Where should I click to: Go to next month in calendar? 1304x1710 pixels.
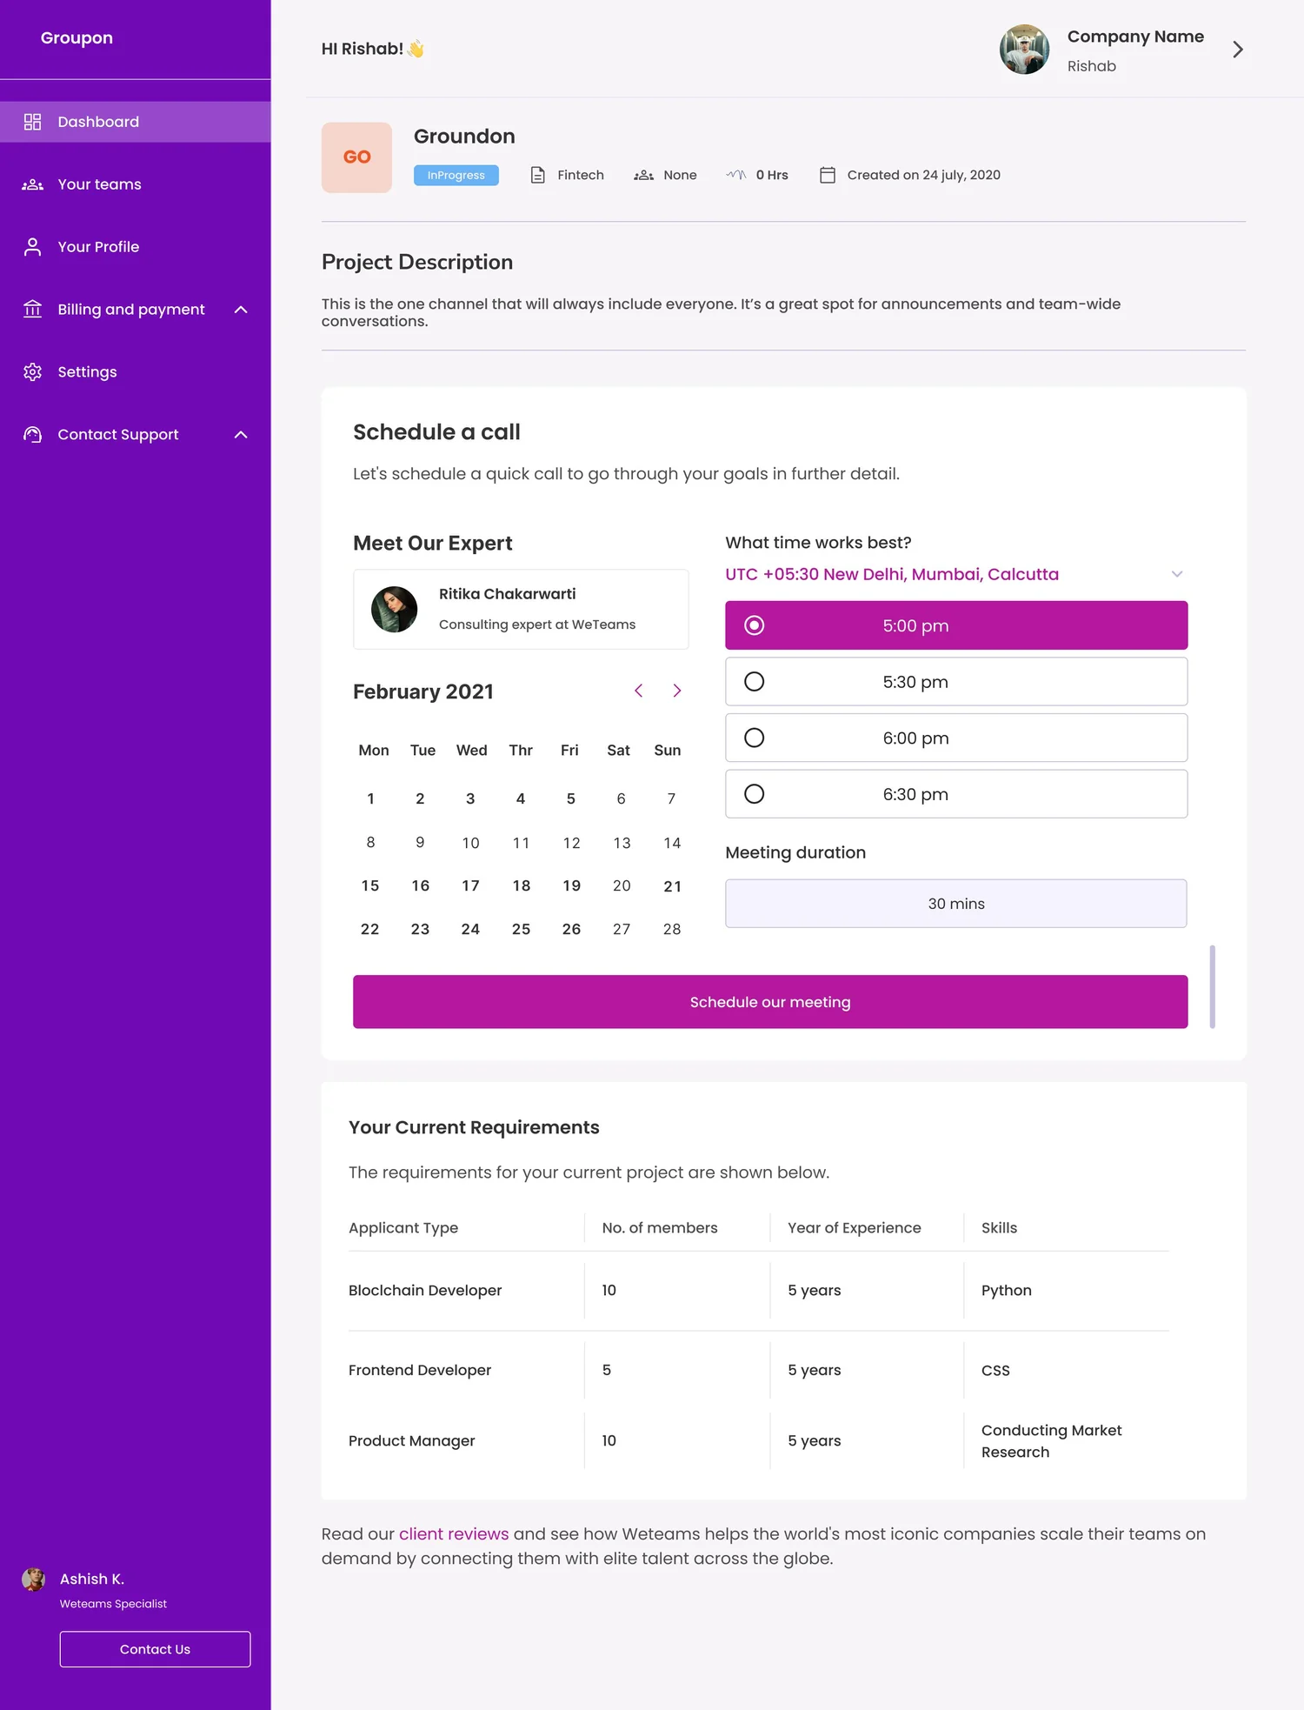point(677,691)
